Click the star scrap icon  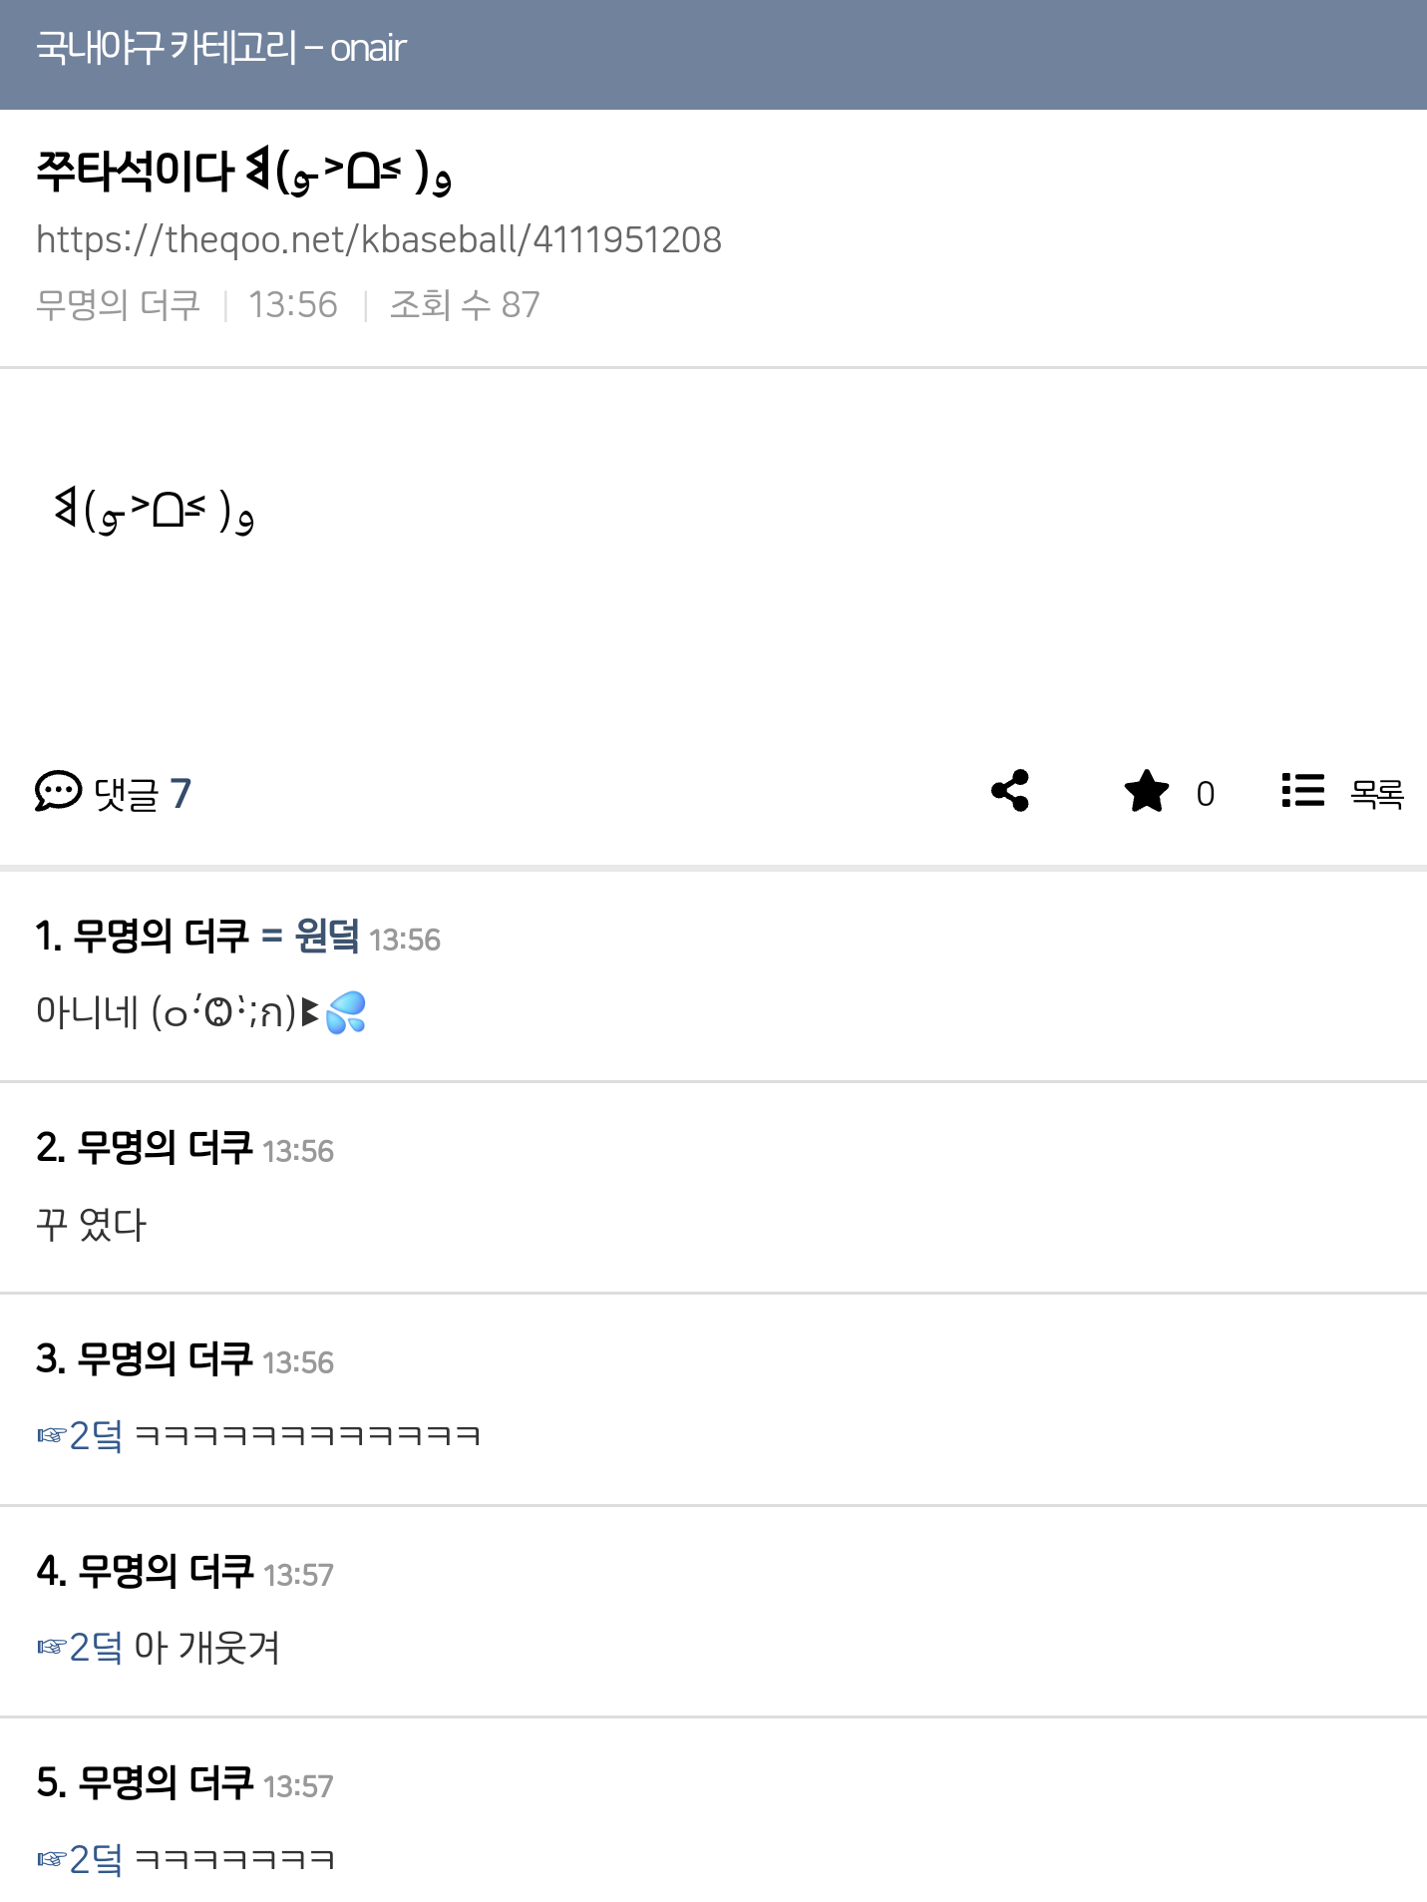pyautogui.click(x=1146, y=792)
